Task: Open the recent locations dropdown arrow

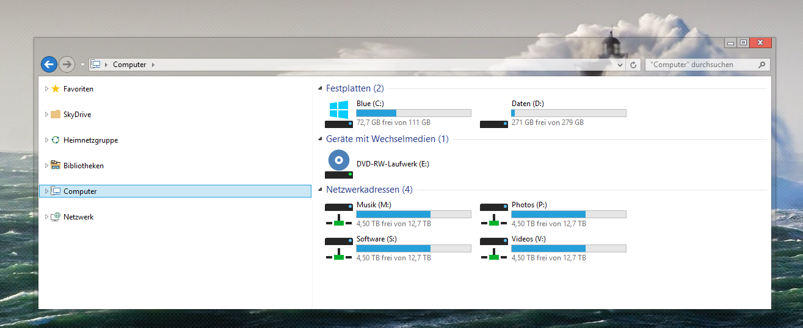Action: (x=82, y=65)
